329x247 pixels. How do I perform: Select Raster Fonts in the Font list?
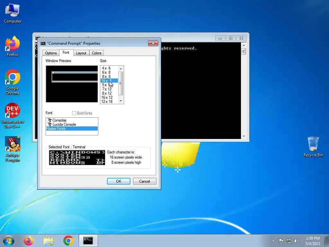(x=72, y=129)
